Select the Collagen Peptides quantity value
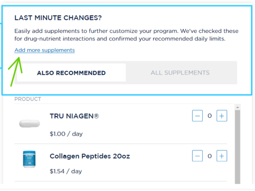 pos(210,156)
